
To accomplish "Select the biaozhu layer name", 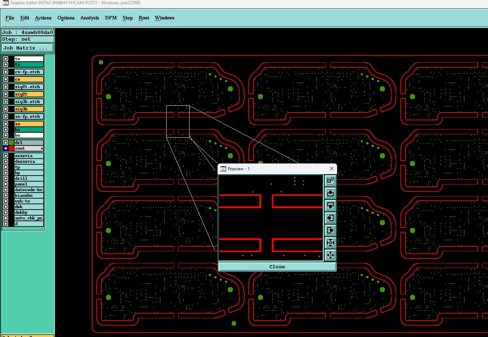I will (x=29, y=195).
